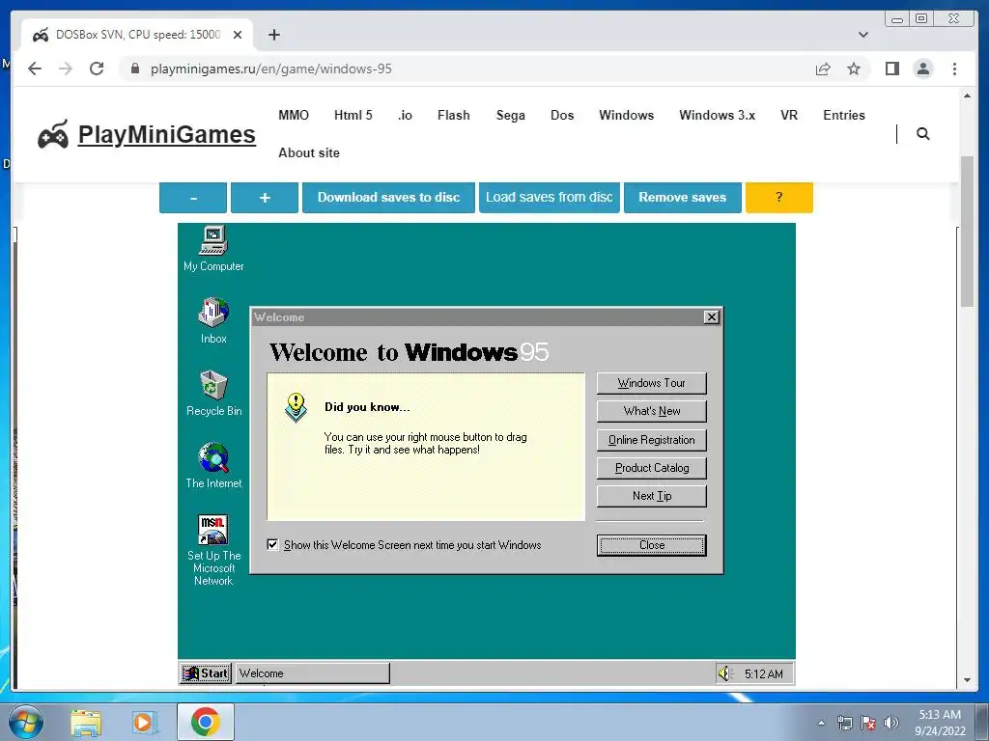Start the Windows Tour
989x741 pixels.
(652, 383)
